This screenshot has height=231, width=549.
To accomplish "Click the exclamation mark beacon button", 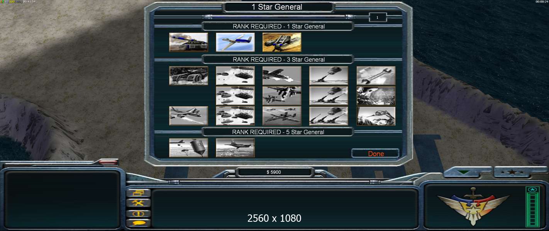I will click(138, 213).
